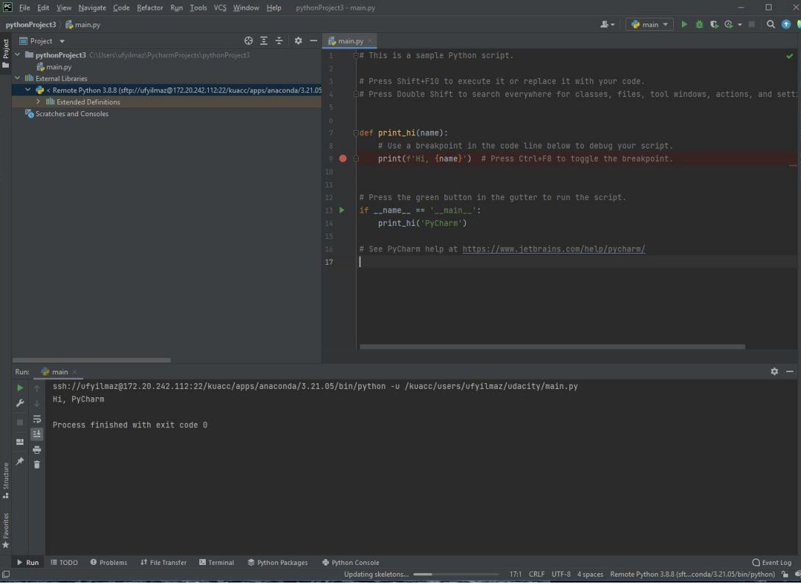Open Search Everywhere with the magnifier icon
801x584 pixels.
770,24
